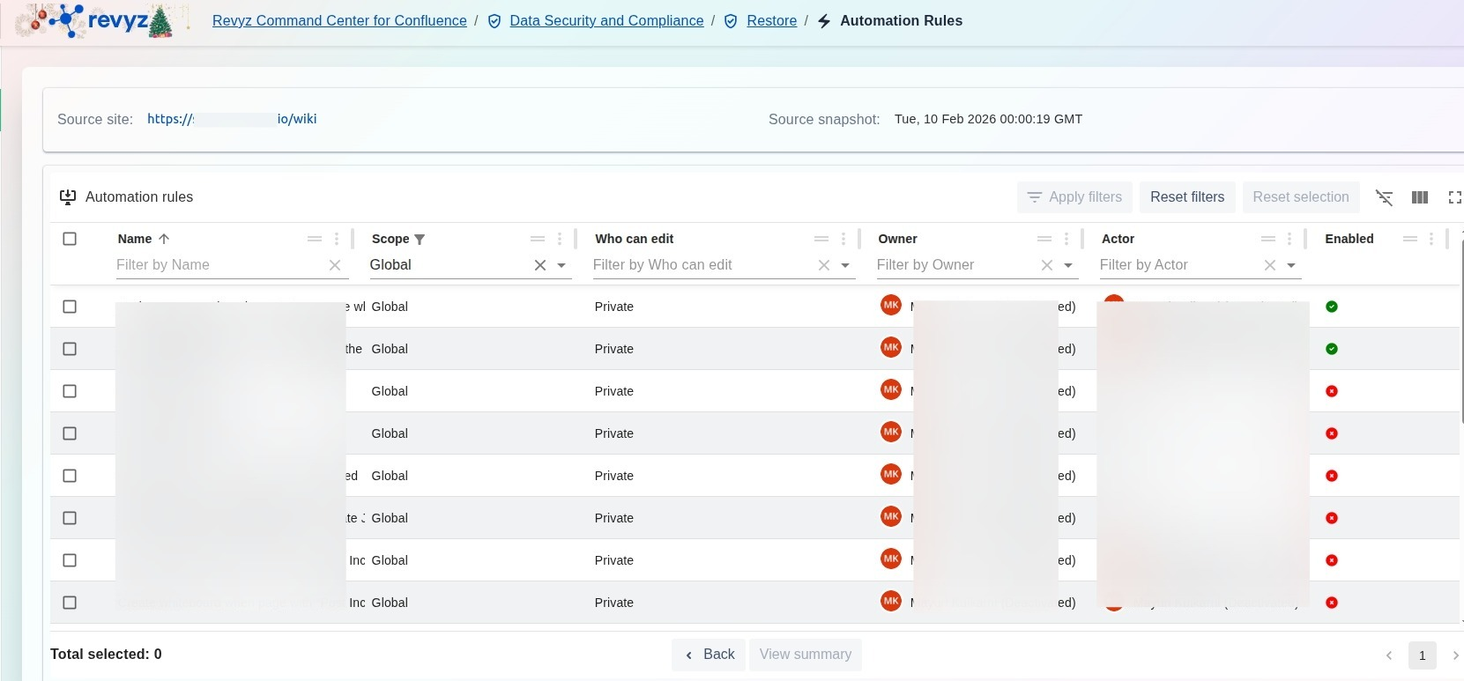This screenshot has height=681, width=1464.
Task: Open the Filter by Owner dropdown
Action: pyautogui.click(x=1068, y=265)
